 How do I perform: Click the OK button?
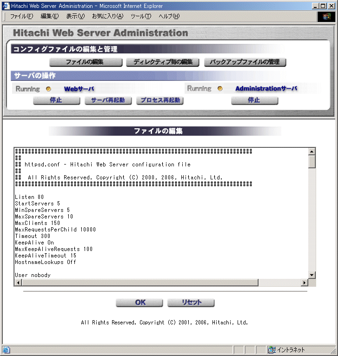(x=139, y=303)
